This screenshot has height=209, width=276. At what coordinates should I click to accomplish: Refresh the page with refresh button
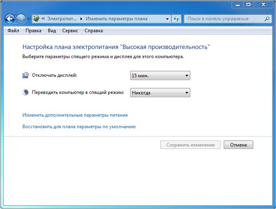(176, 19)
